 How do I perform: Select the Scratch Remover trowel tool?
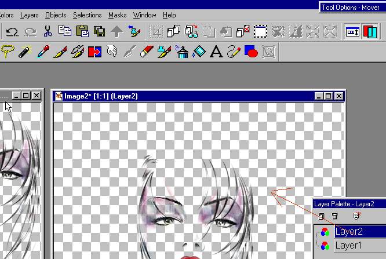click(x=129, y=52)
